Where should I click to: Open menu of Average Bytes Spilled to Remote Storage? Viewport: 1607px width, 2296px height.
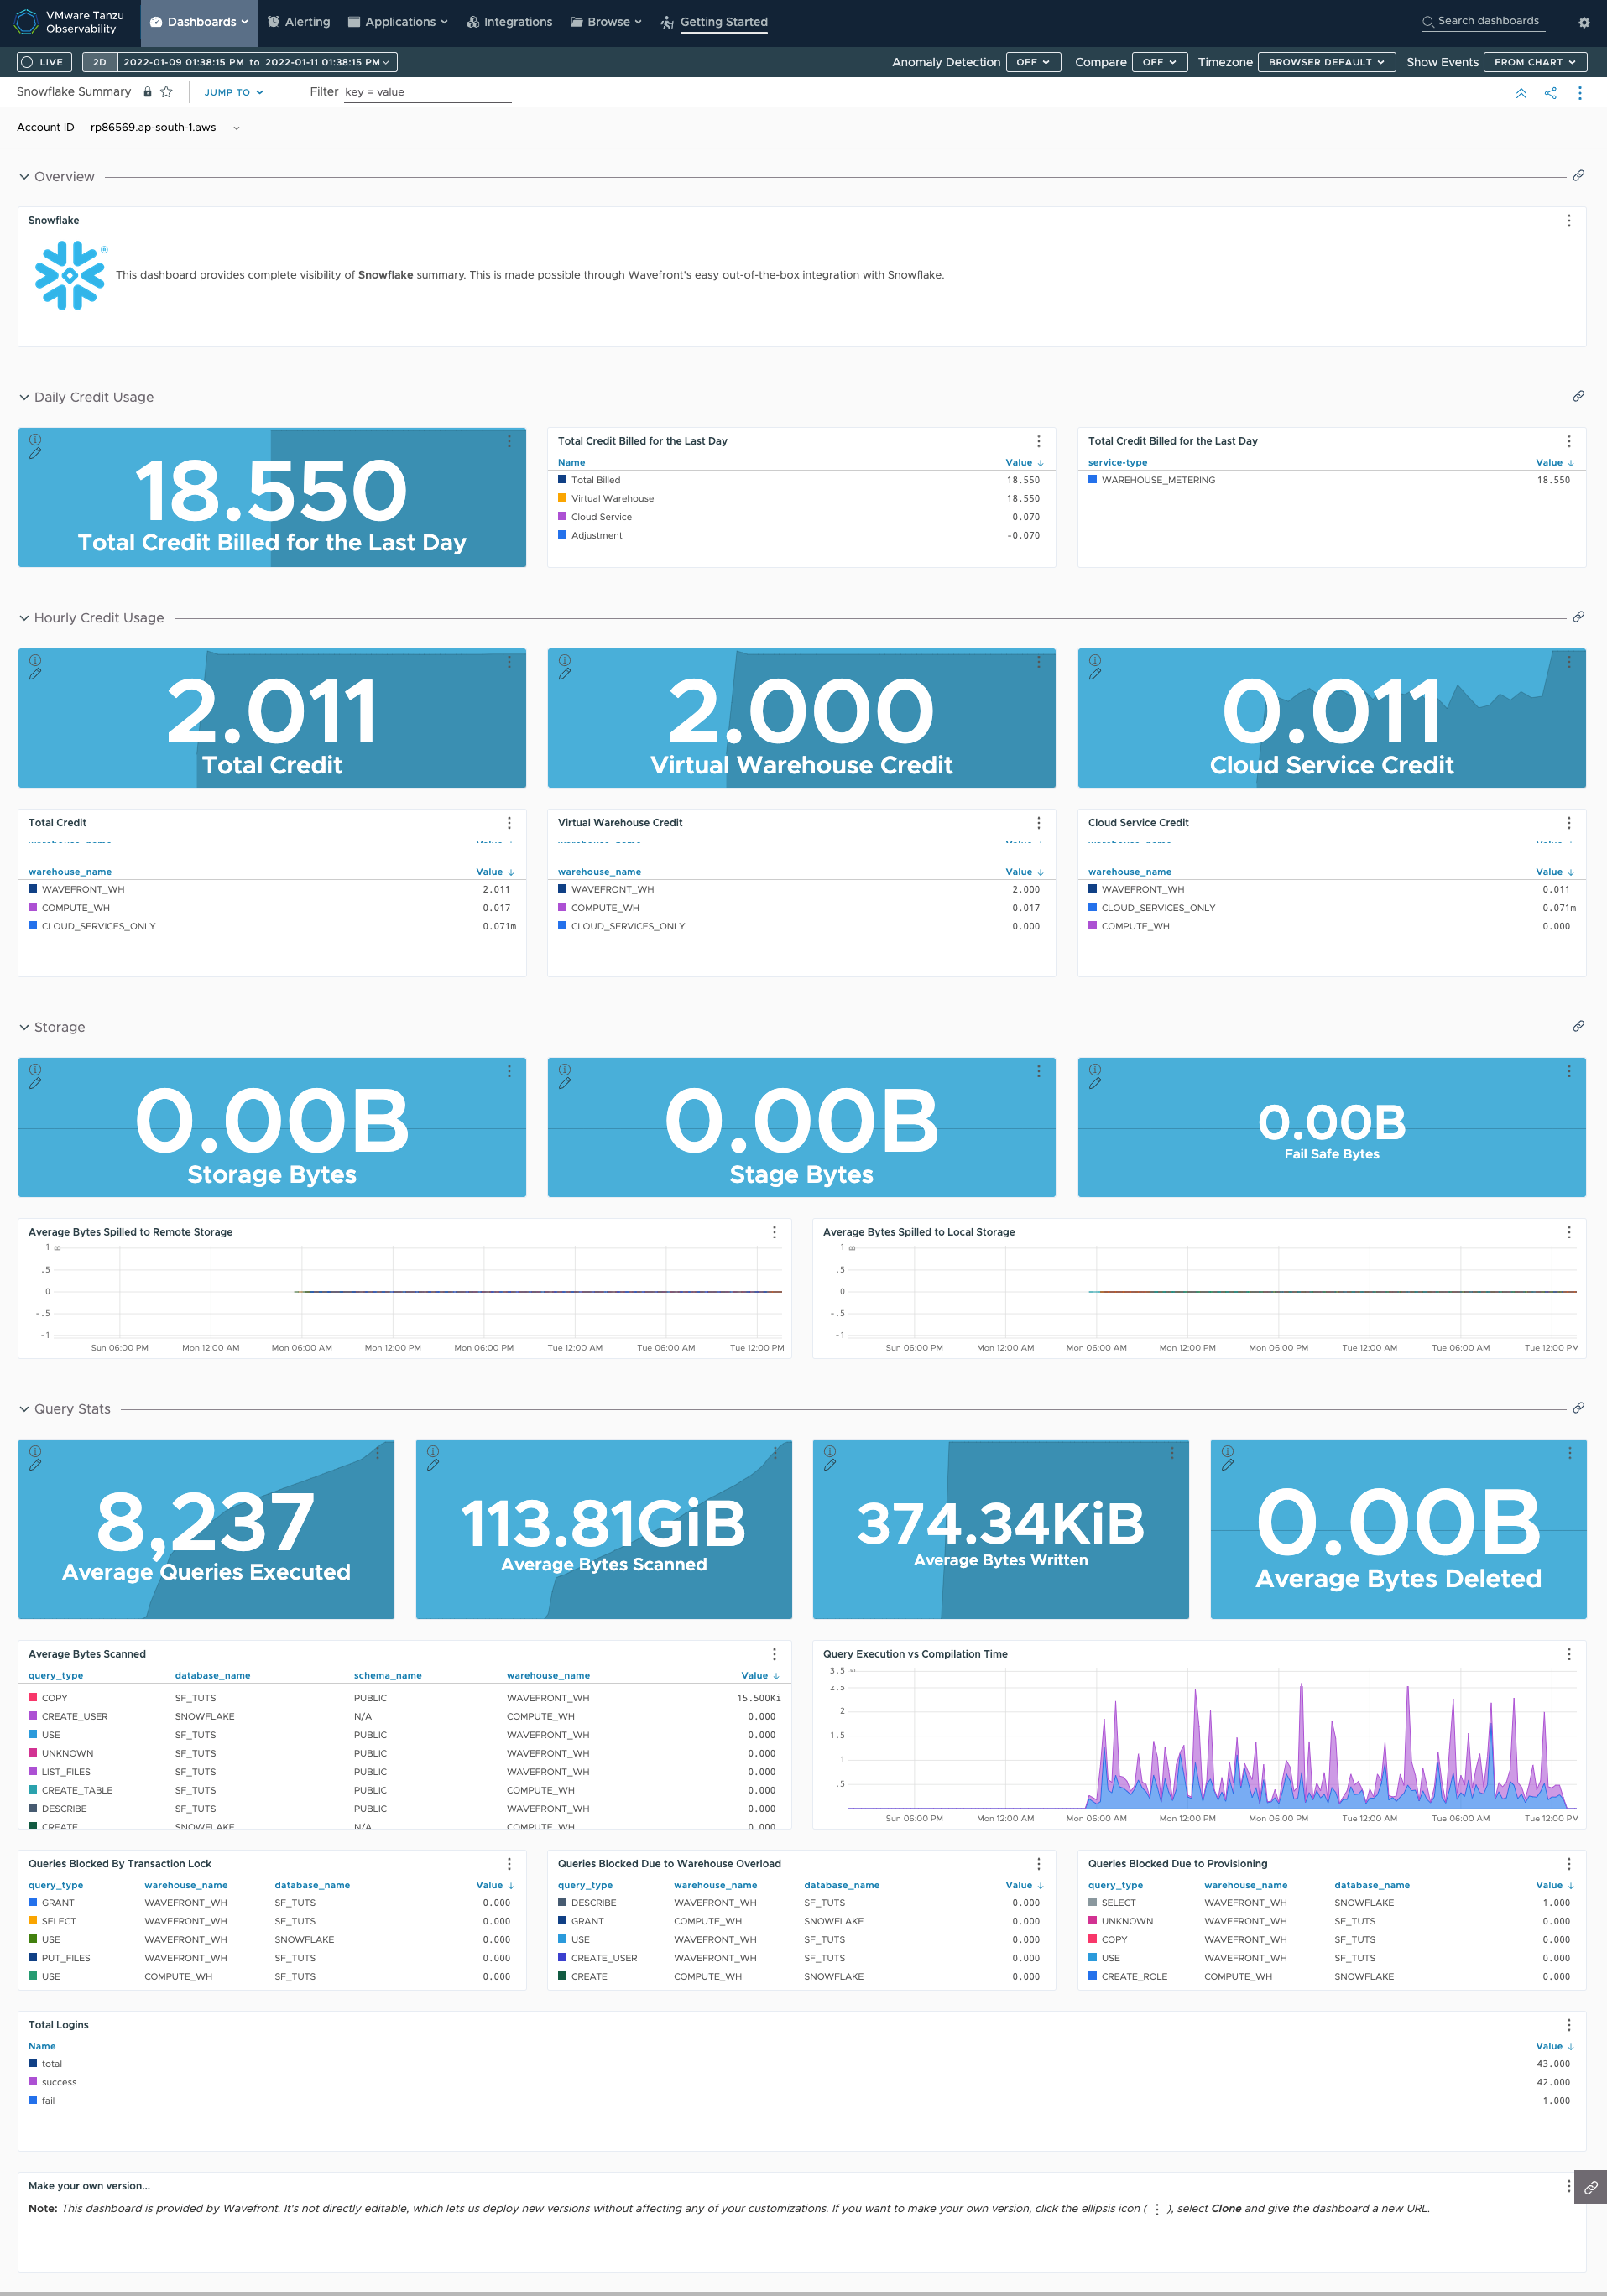tap(774, 1233)
